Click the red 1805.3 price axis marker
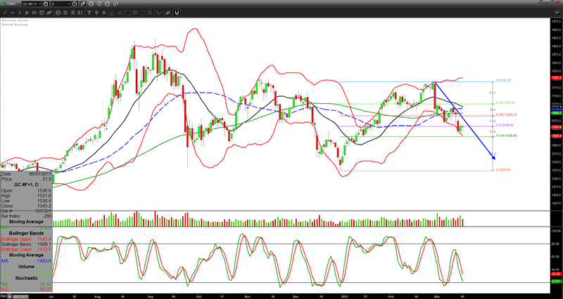This screenshot has height=299, width=563. coord(557,78)
